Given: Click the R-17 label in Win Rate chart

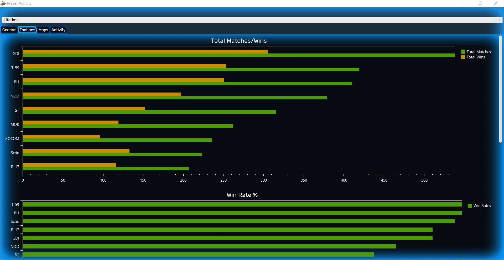Looking at the screenshot, I should point(15,230).
